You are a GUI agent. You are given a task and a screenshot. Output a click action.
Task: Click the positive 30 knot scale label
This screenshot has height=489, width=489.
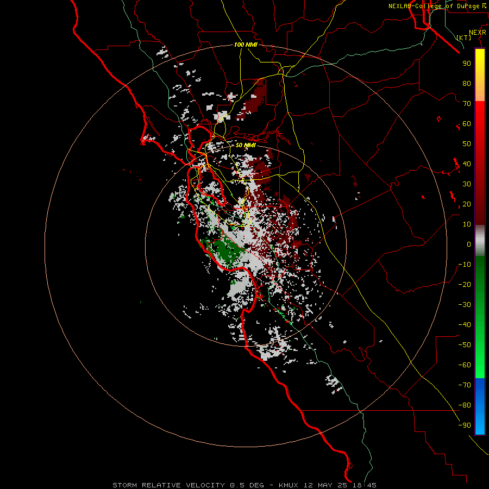coord(467,184)
